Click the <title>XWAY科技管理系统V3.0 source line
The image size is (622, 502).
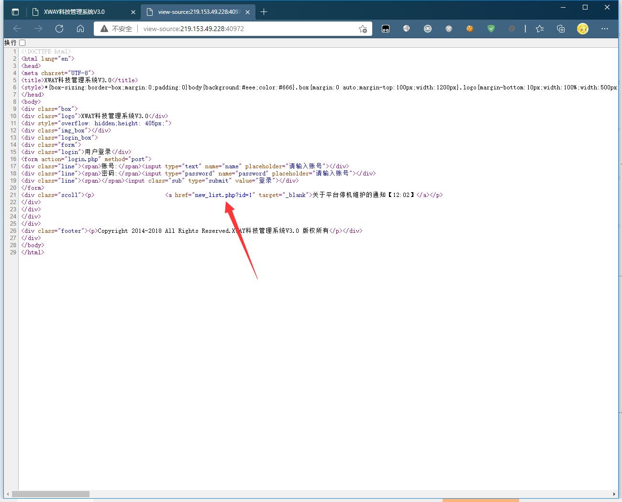click(79, 80)
